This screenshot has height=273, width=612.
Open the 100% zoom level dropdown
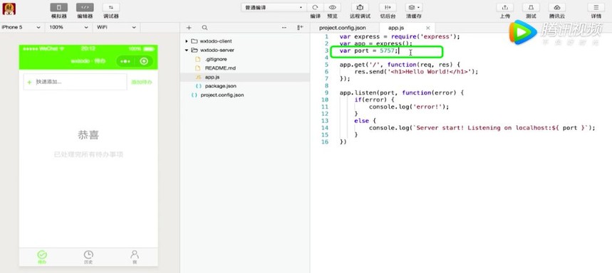(68, 27)
